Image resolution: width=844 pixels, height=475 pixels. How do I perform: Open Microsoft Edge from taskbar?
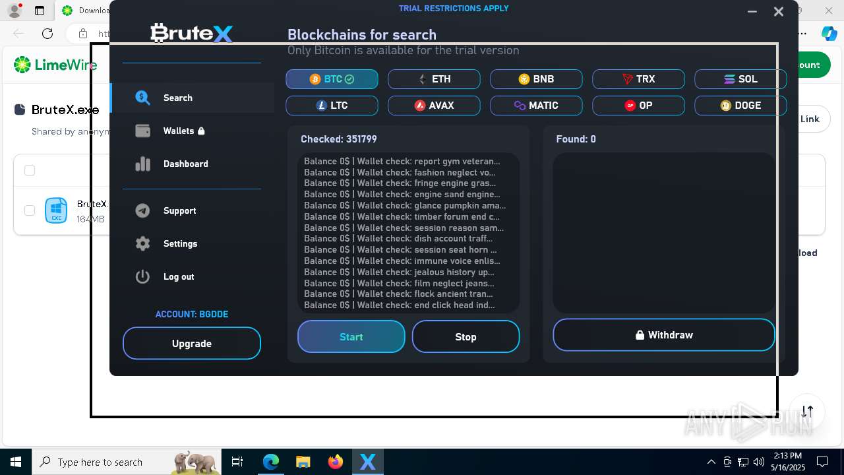coord(271,462)
